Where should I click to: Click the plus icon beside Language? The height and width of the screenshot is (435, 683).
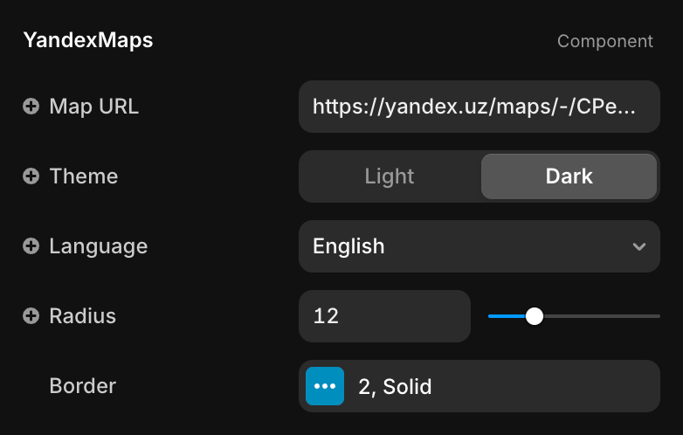click(31, 246)
